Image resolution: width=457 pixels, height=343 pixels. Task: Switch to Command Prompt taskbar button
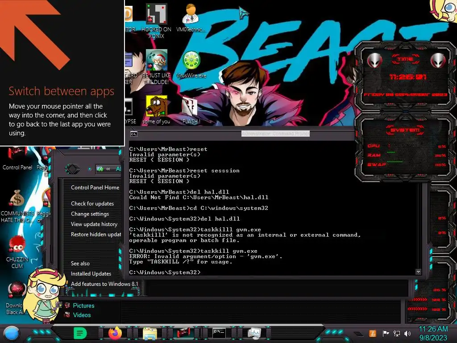pos(219,333)
